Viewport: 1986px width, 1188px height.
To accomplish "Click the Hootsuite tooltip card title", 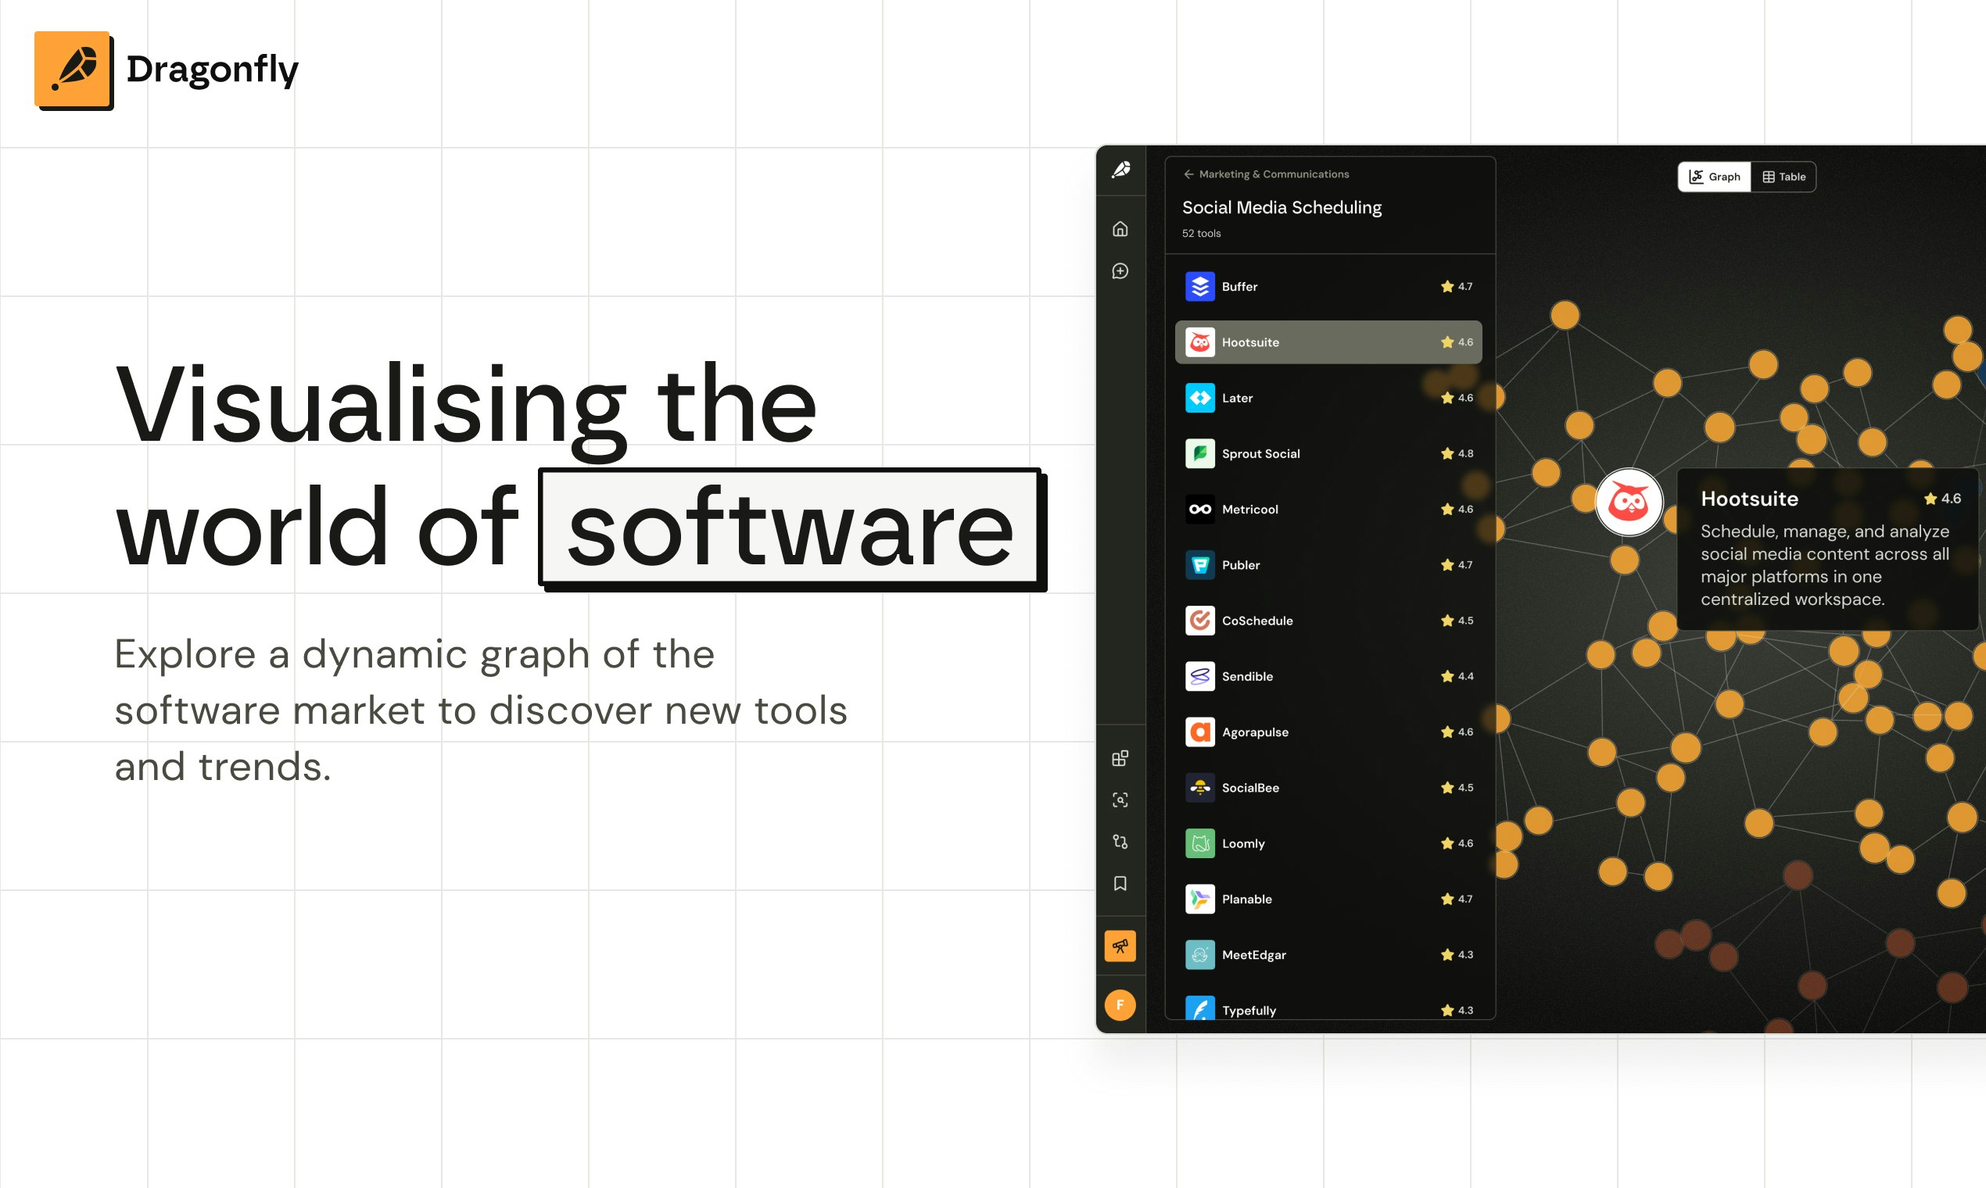I will click(1749, 499).
